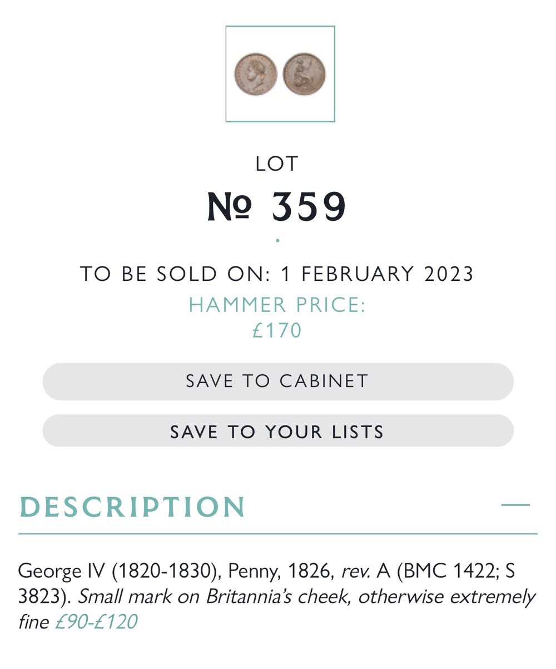The image size is (556, 669).
Task: Click the Description section heading
Action: [132, 507]
